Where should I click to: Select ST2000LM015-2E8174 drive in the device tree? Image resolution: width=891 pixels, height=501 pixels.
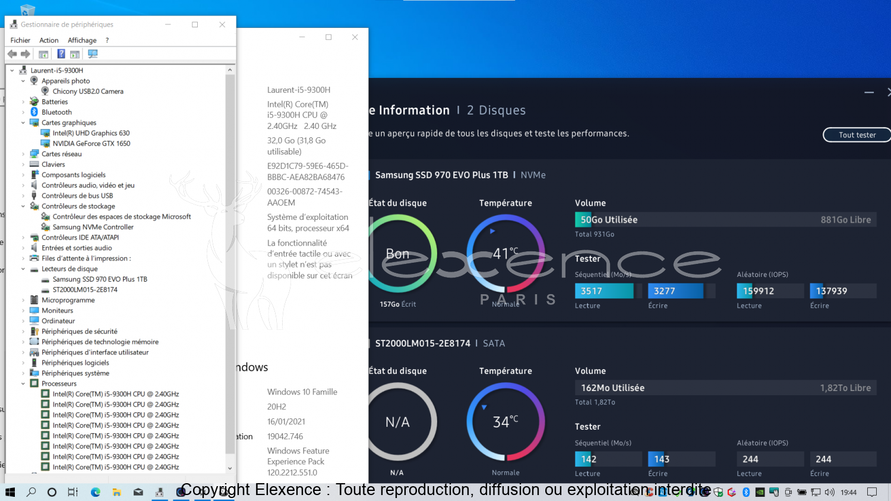click(85, 290)
